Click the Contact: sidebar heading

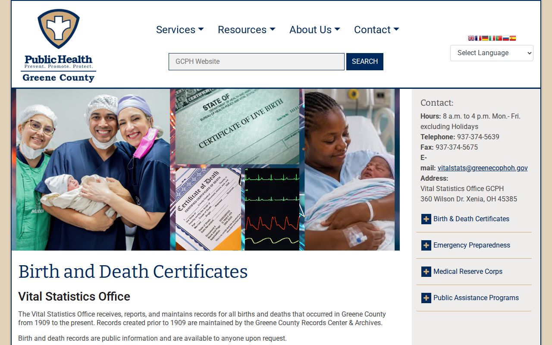(437, 103)
